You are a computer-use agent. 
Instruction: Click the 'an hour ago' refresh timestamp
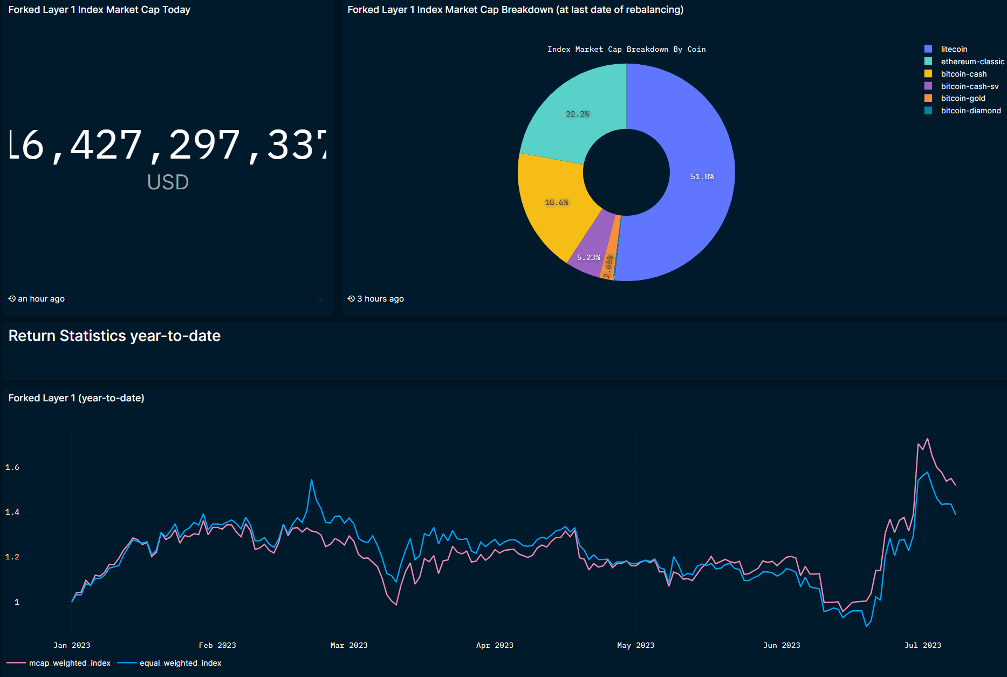coord(41,299)
